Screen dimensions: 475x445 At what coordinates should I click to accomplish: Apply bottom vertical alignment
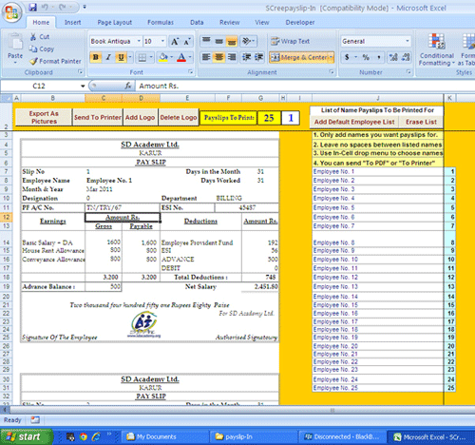pos(232,41)
